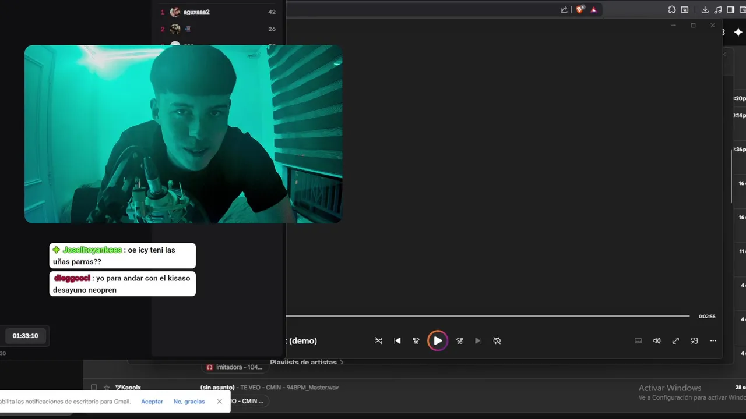Open the Kaoolx email sender name
This screenshot has width=746, height=419.
(128, 388)
